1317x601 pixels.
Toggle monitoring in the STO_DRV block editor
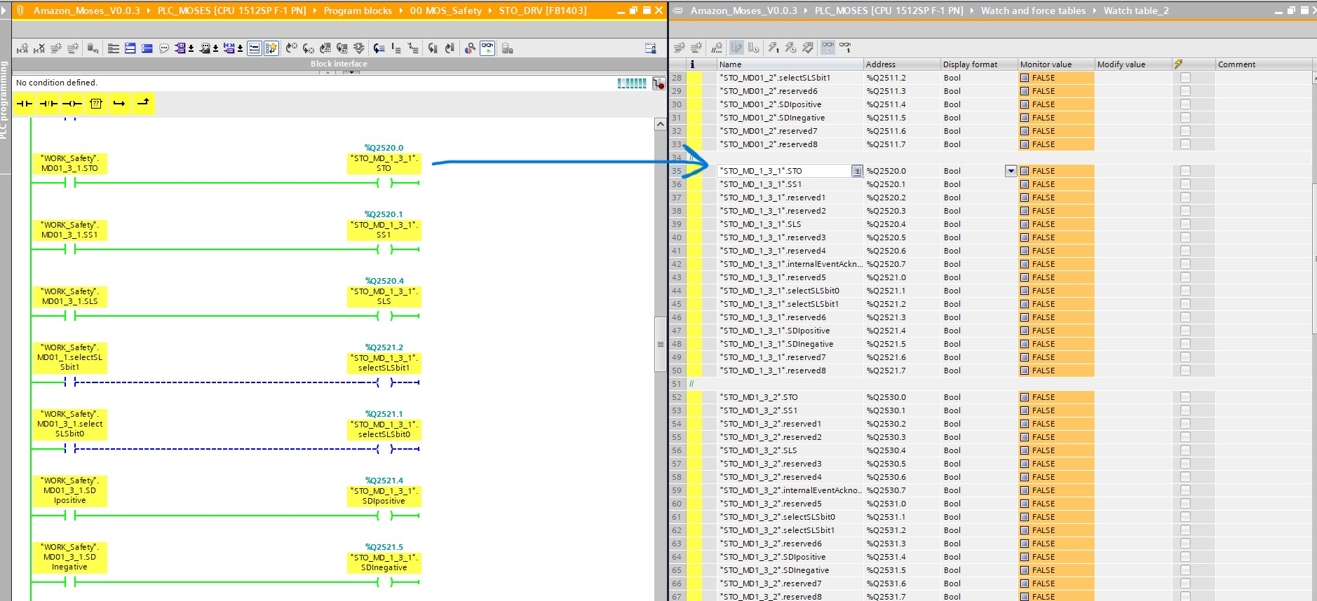(487, 48)
